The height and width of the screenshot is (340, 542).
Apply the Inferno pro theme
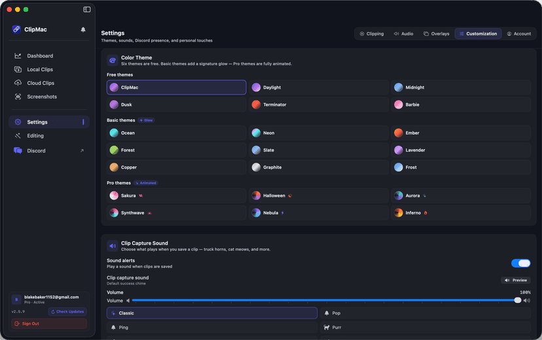[461, 213]
